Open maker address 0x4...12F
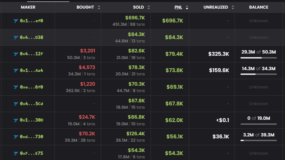The height and width of the screenshot is (160, 285). pyautogui.click(x=32, y=54)
